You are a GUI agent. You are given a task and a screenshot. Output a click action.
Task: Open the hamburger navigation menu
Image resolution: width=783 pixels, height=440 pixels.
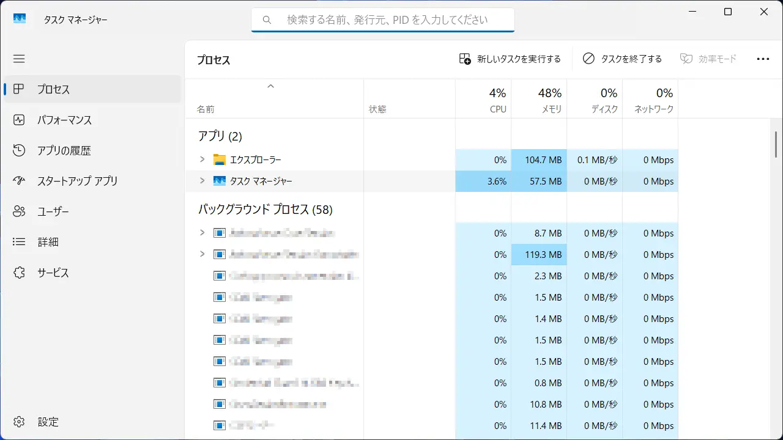coord(19,59)
